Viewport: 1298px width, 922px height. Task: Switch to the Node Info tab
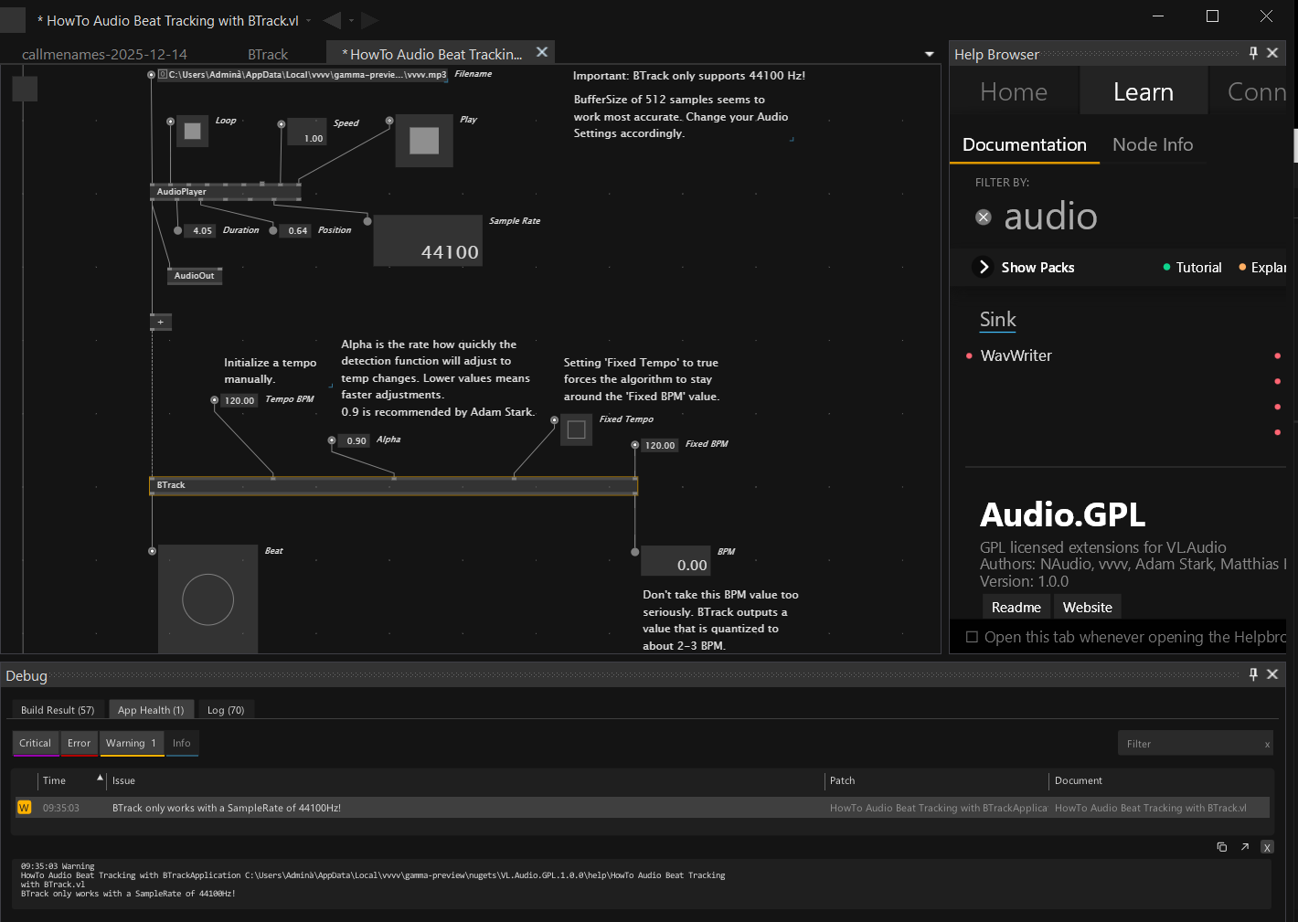pos(1152,144)
